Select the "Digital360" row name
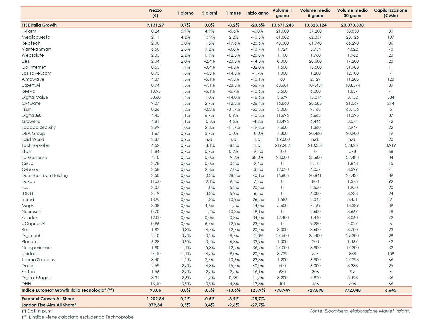Screen dimensions: 446x320 click(x=32, y=115)
